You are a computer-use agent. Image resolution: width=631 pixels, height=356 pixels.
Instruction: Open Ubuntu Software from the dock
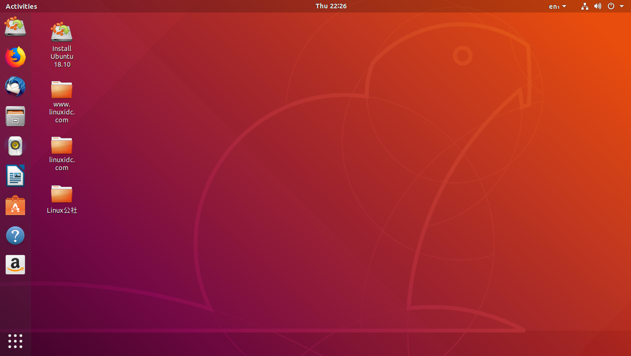pyautogui.click(x=15, y=205)
